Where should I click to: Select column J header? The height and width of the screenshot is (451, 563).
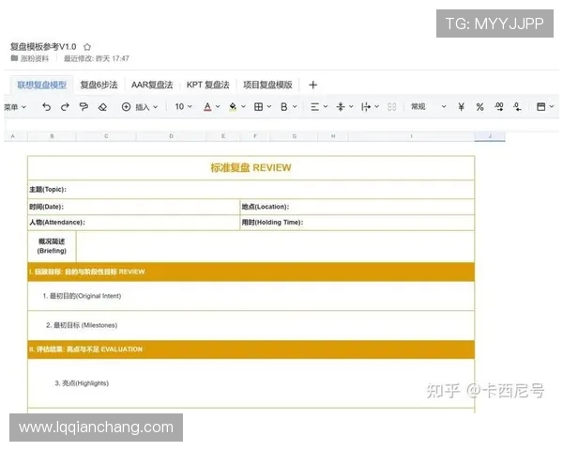point(490,136)
